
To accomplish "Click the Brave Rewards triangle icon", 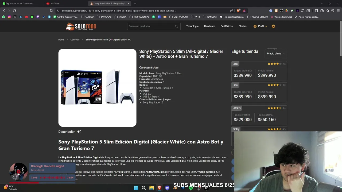I will (244, 11).
